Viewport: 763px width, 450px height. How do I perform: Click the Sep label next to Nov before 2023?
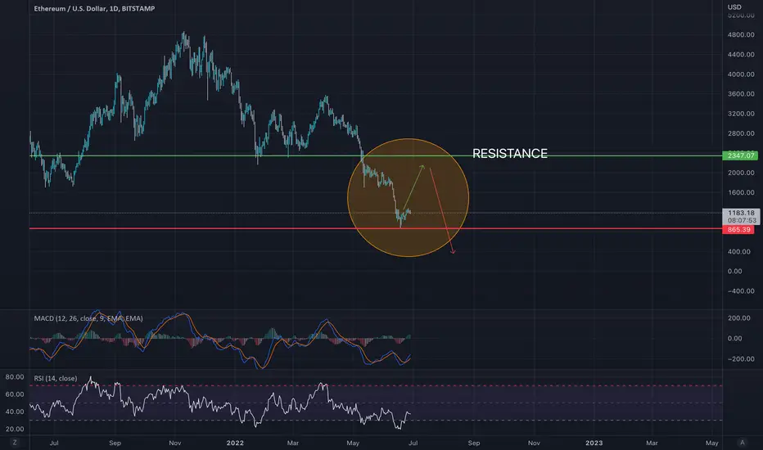point(474,443)
